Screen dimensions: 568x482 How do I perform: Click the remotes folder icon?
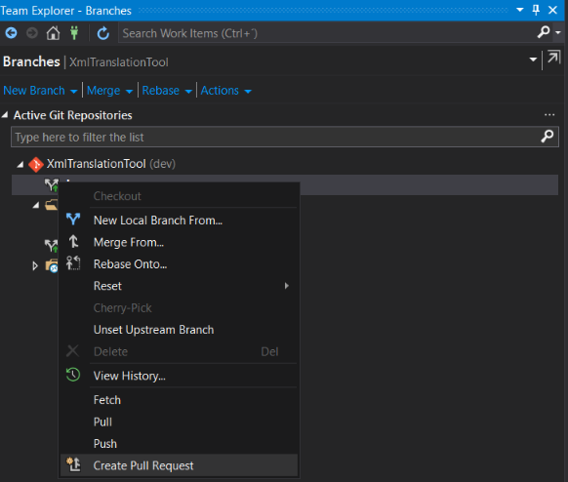click(52, 265)
